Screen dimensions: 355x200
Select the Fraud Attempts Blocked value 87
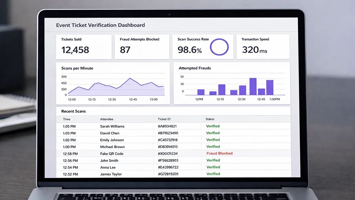click(x=125, y=50)
